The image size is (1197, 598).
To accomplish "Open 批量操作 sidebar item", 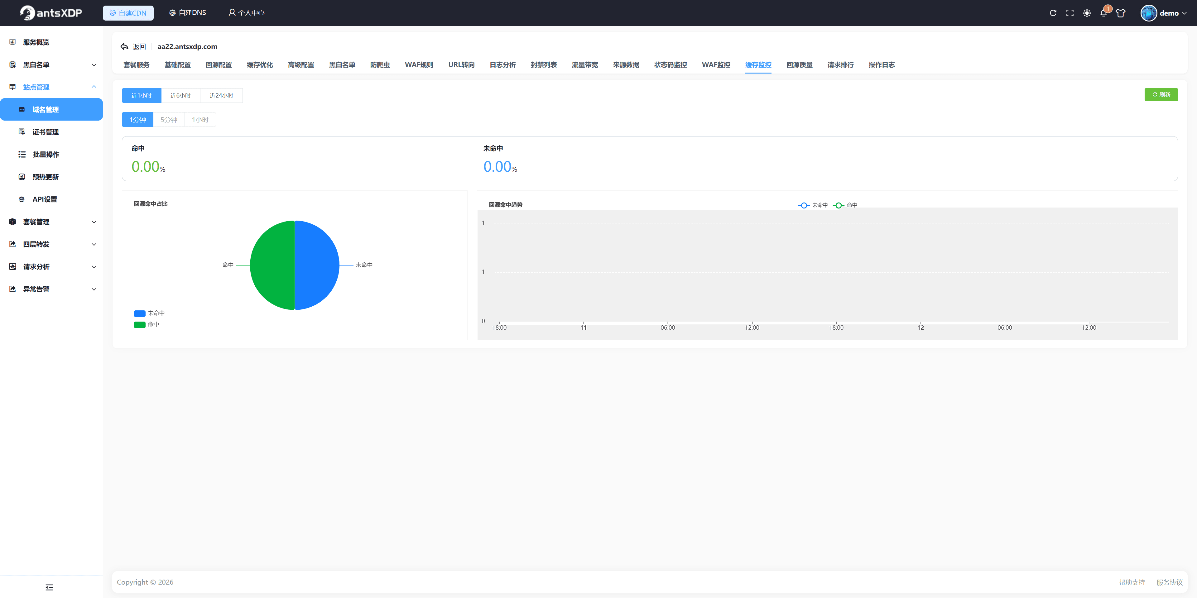I will pos(51,154).
